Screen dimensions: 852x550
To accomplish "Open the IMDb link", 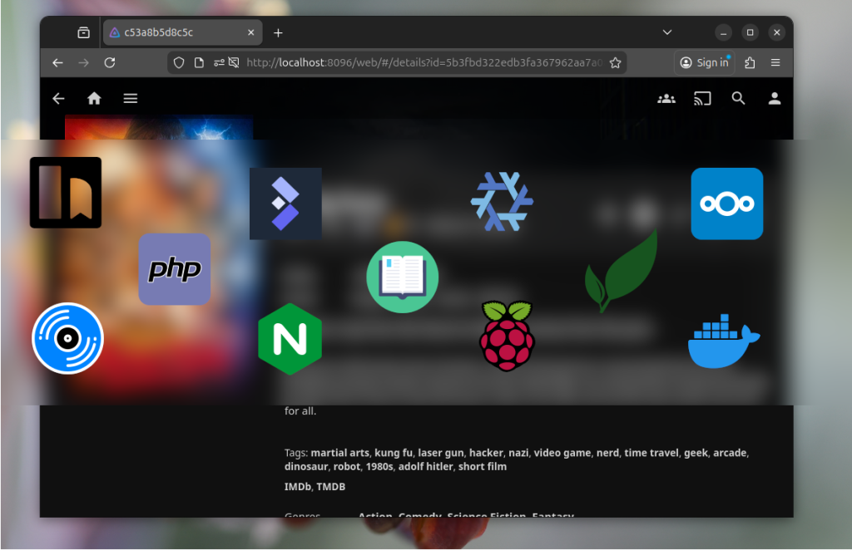I will (298, 487).
